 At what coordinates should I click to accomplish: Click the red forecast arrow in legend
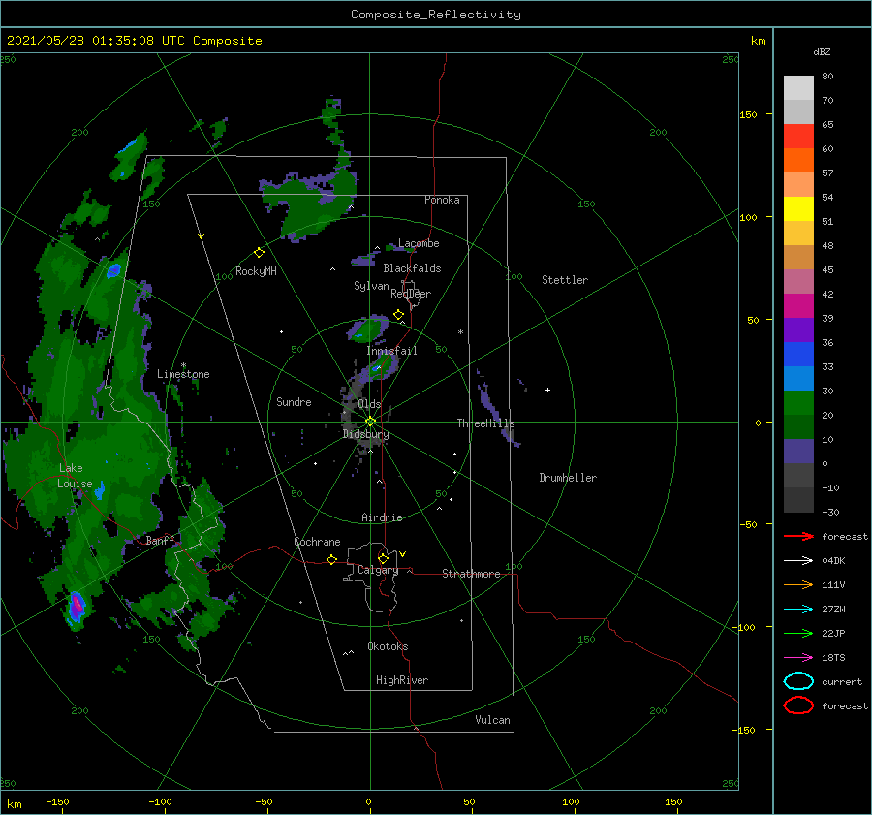798,536
